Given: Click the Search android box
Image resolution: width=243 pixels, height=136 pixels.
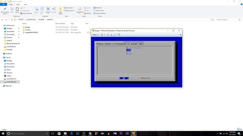Looking at the screenshot, I should click(x=228, y=20).
